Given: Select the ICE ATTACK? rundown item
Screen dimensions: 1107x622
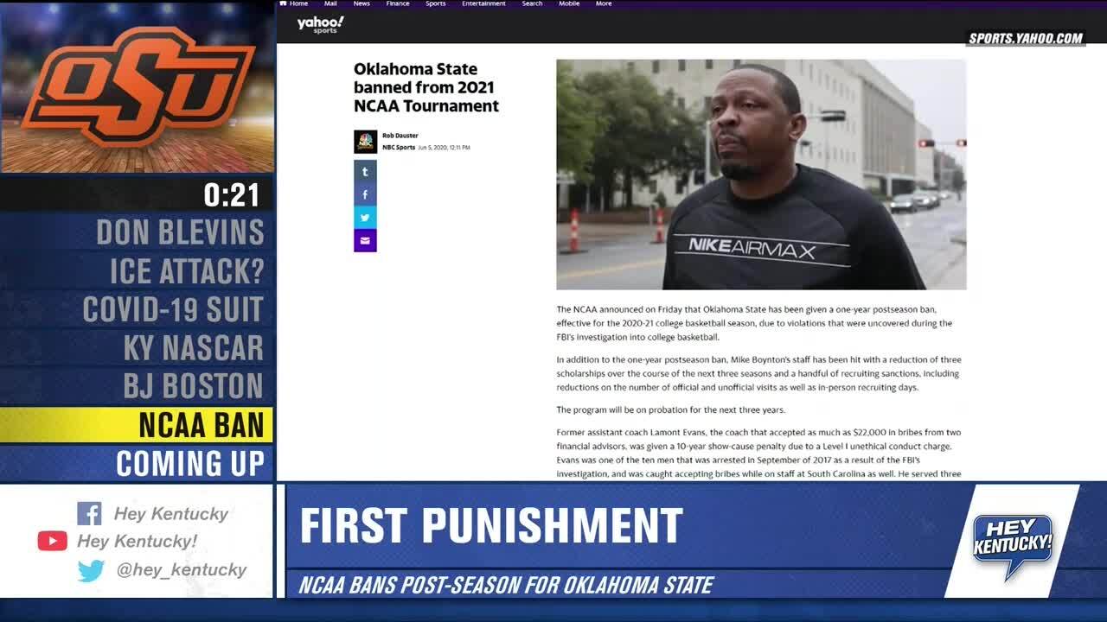Looking at the screenshot, I should (x=137, y=271).
